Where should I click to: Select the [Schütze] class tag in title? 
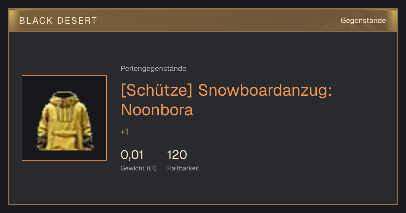click(157, 91)
